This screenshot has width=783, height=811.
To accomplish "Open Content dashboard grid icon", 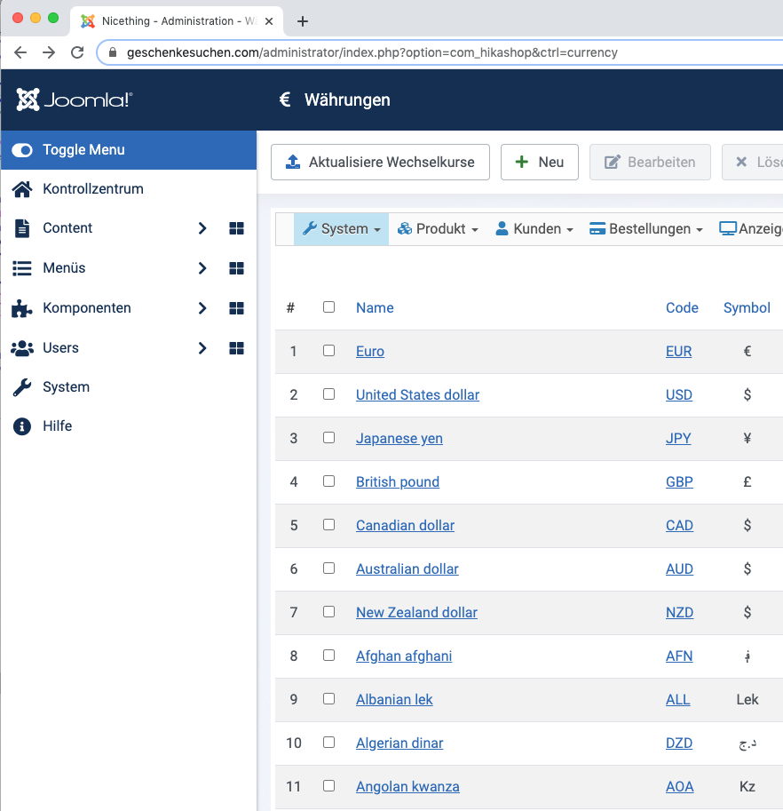I will 237,228.
